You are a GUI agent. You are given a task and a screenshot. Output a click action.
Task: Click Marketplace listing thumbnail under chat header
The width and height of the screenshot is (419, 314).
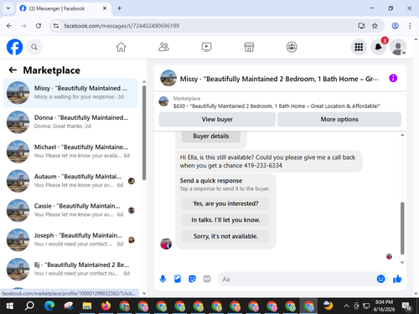pos(163,101)
